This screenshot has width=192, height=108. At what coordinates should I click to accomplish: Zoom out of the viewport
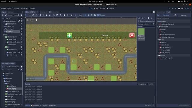[x=28, y=20]
